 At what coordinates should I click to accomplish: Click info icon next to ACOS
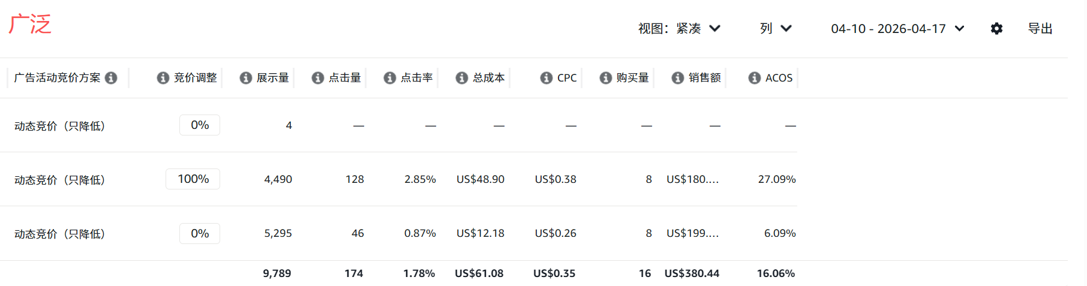pyautogui.click(x=754, y=78)
